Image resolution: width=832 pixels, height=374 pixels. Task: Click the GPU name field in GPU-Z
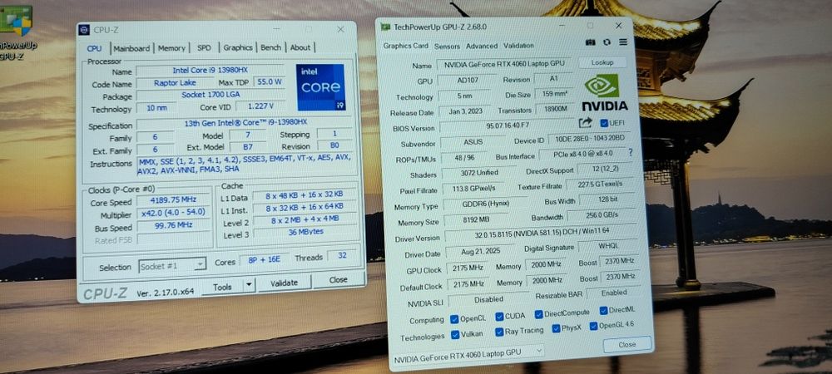coord(504,64)
